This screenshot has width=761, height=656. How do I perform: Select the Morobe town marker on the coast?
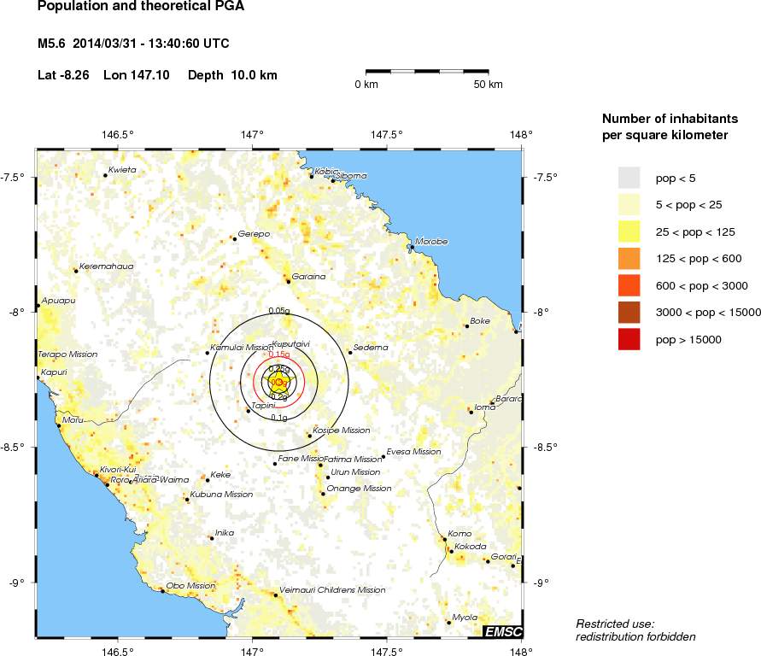412,247
